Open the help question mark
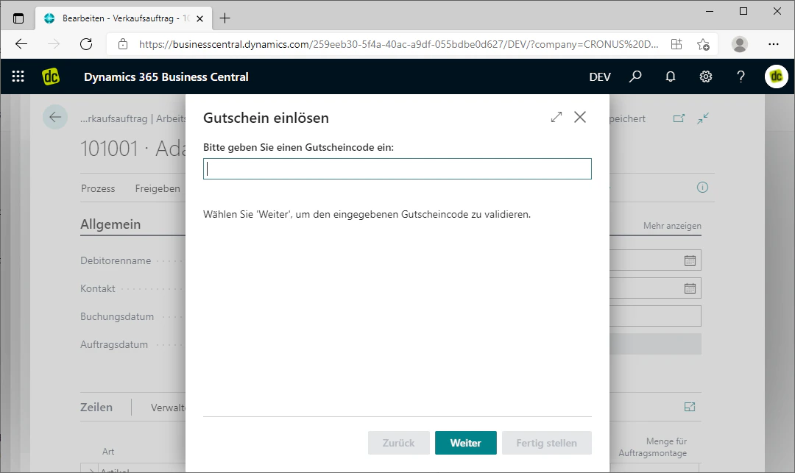Image resolution: width=795 pixels, height=473 pixels. point(741,77)
